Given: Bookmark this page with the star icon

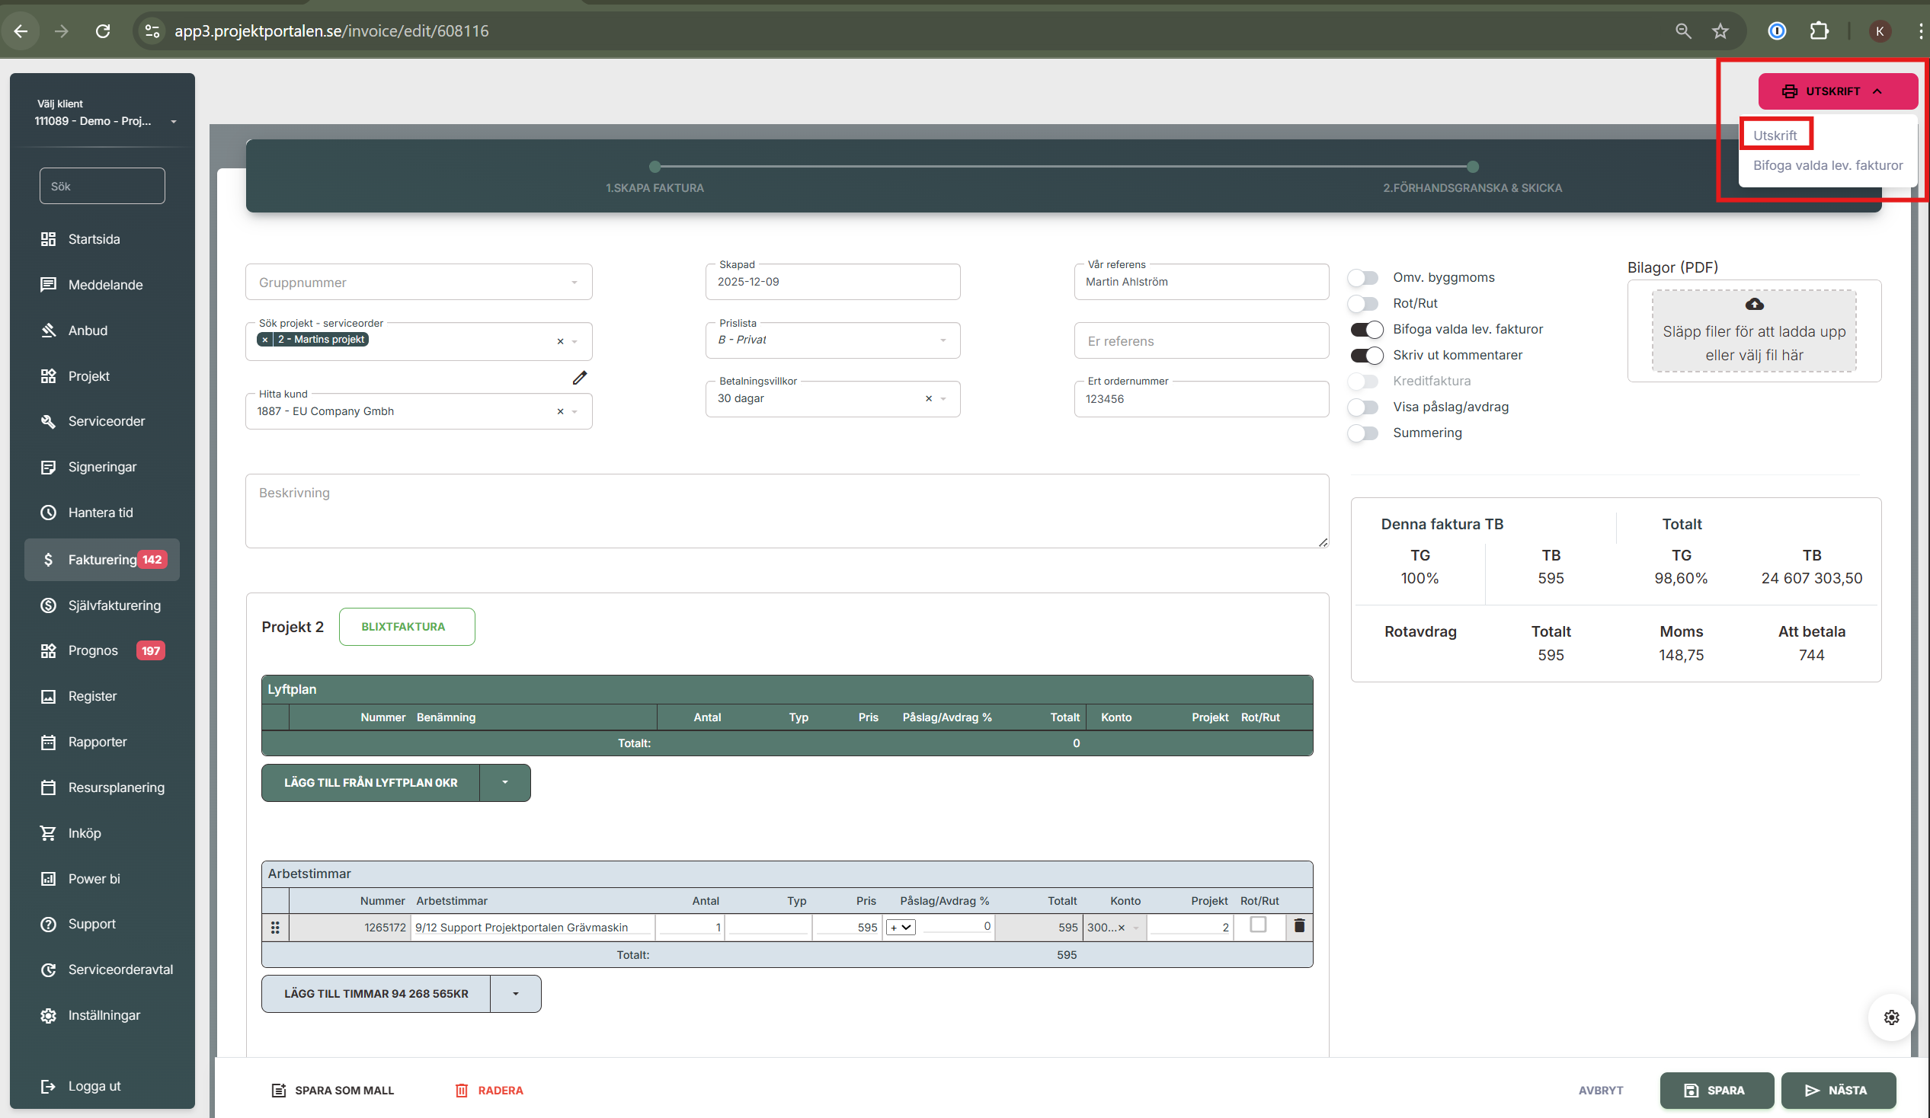Looking at the screenshot, I should (1720, 30).
